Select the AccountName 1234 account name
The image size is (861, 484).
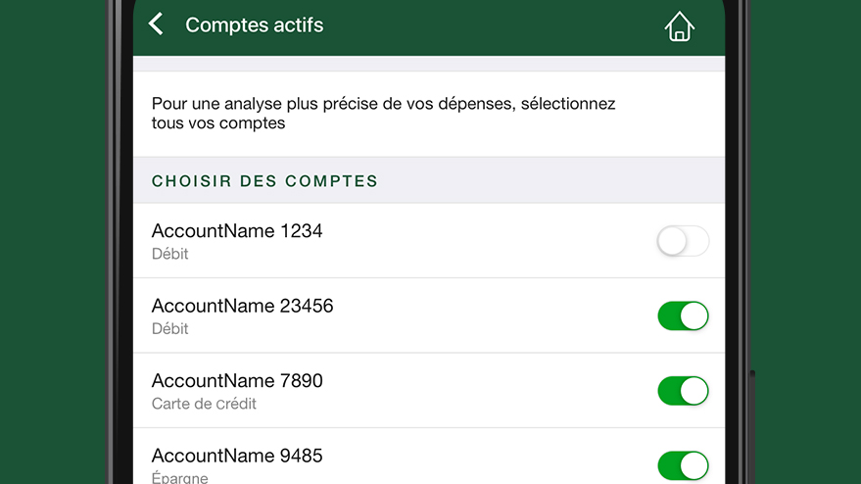tap(237, 231)
